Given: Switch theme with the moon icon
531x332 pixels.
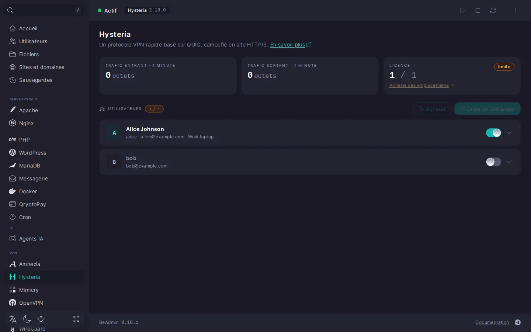Looking at the screenshot, I should point(27,319).
